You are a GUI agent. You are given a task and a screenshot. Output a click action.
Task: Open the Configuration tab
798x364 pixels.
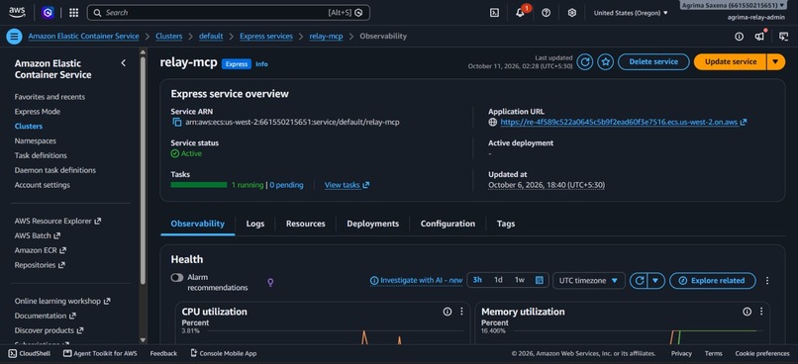click(448, 224)
